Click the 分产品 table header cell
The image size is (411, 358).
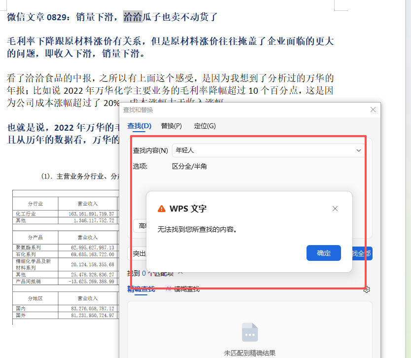(x=35, y=237)
